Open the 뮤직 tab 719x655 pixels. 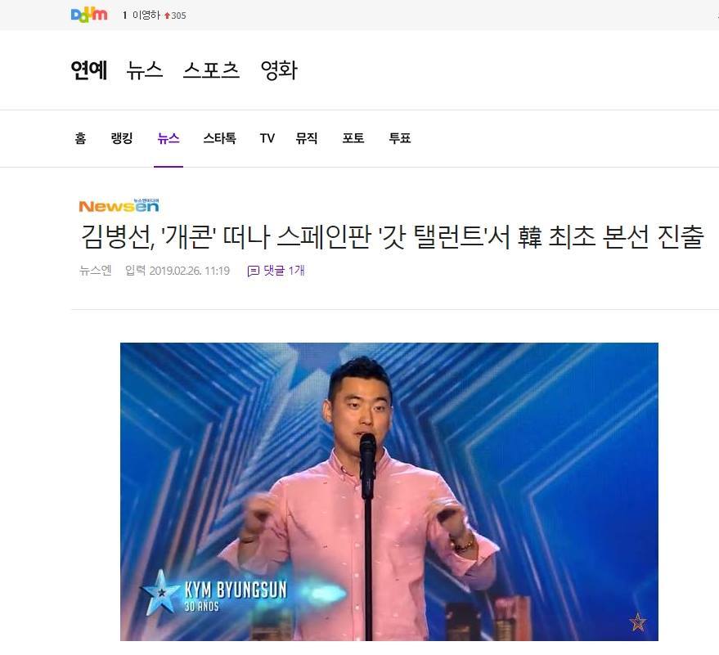307,138
